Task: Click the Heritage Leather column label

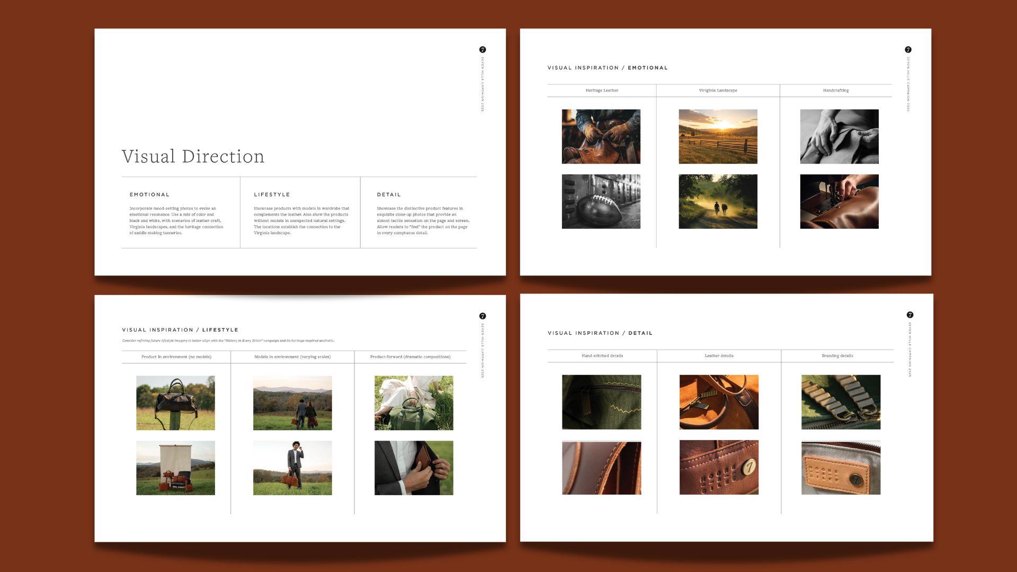Action: 602,91
